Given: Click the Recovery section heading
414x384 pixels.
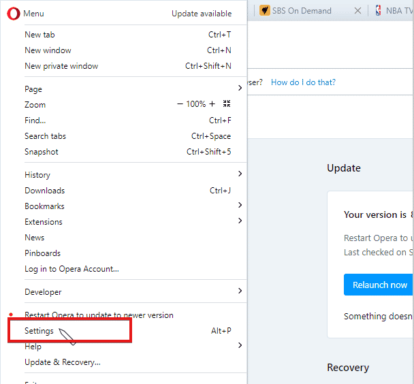Looking at the screenshot, I should click(x=348, y=368).
